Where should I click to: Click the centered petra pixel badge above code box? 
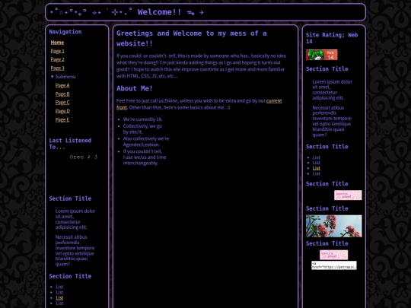pos(333,255)
